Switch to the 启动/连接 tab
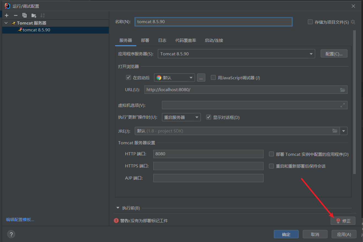 point(214,40)
